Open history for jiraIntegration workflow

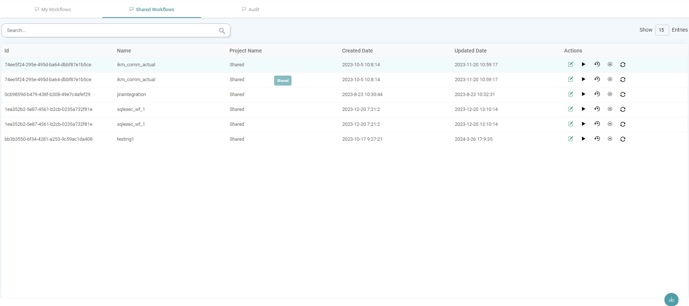597,94
